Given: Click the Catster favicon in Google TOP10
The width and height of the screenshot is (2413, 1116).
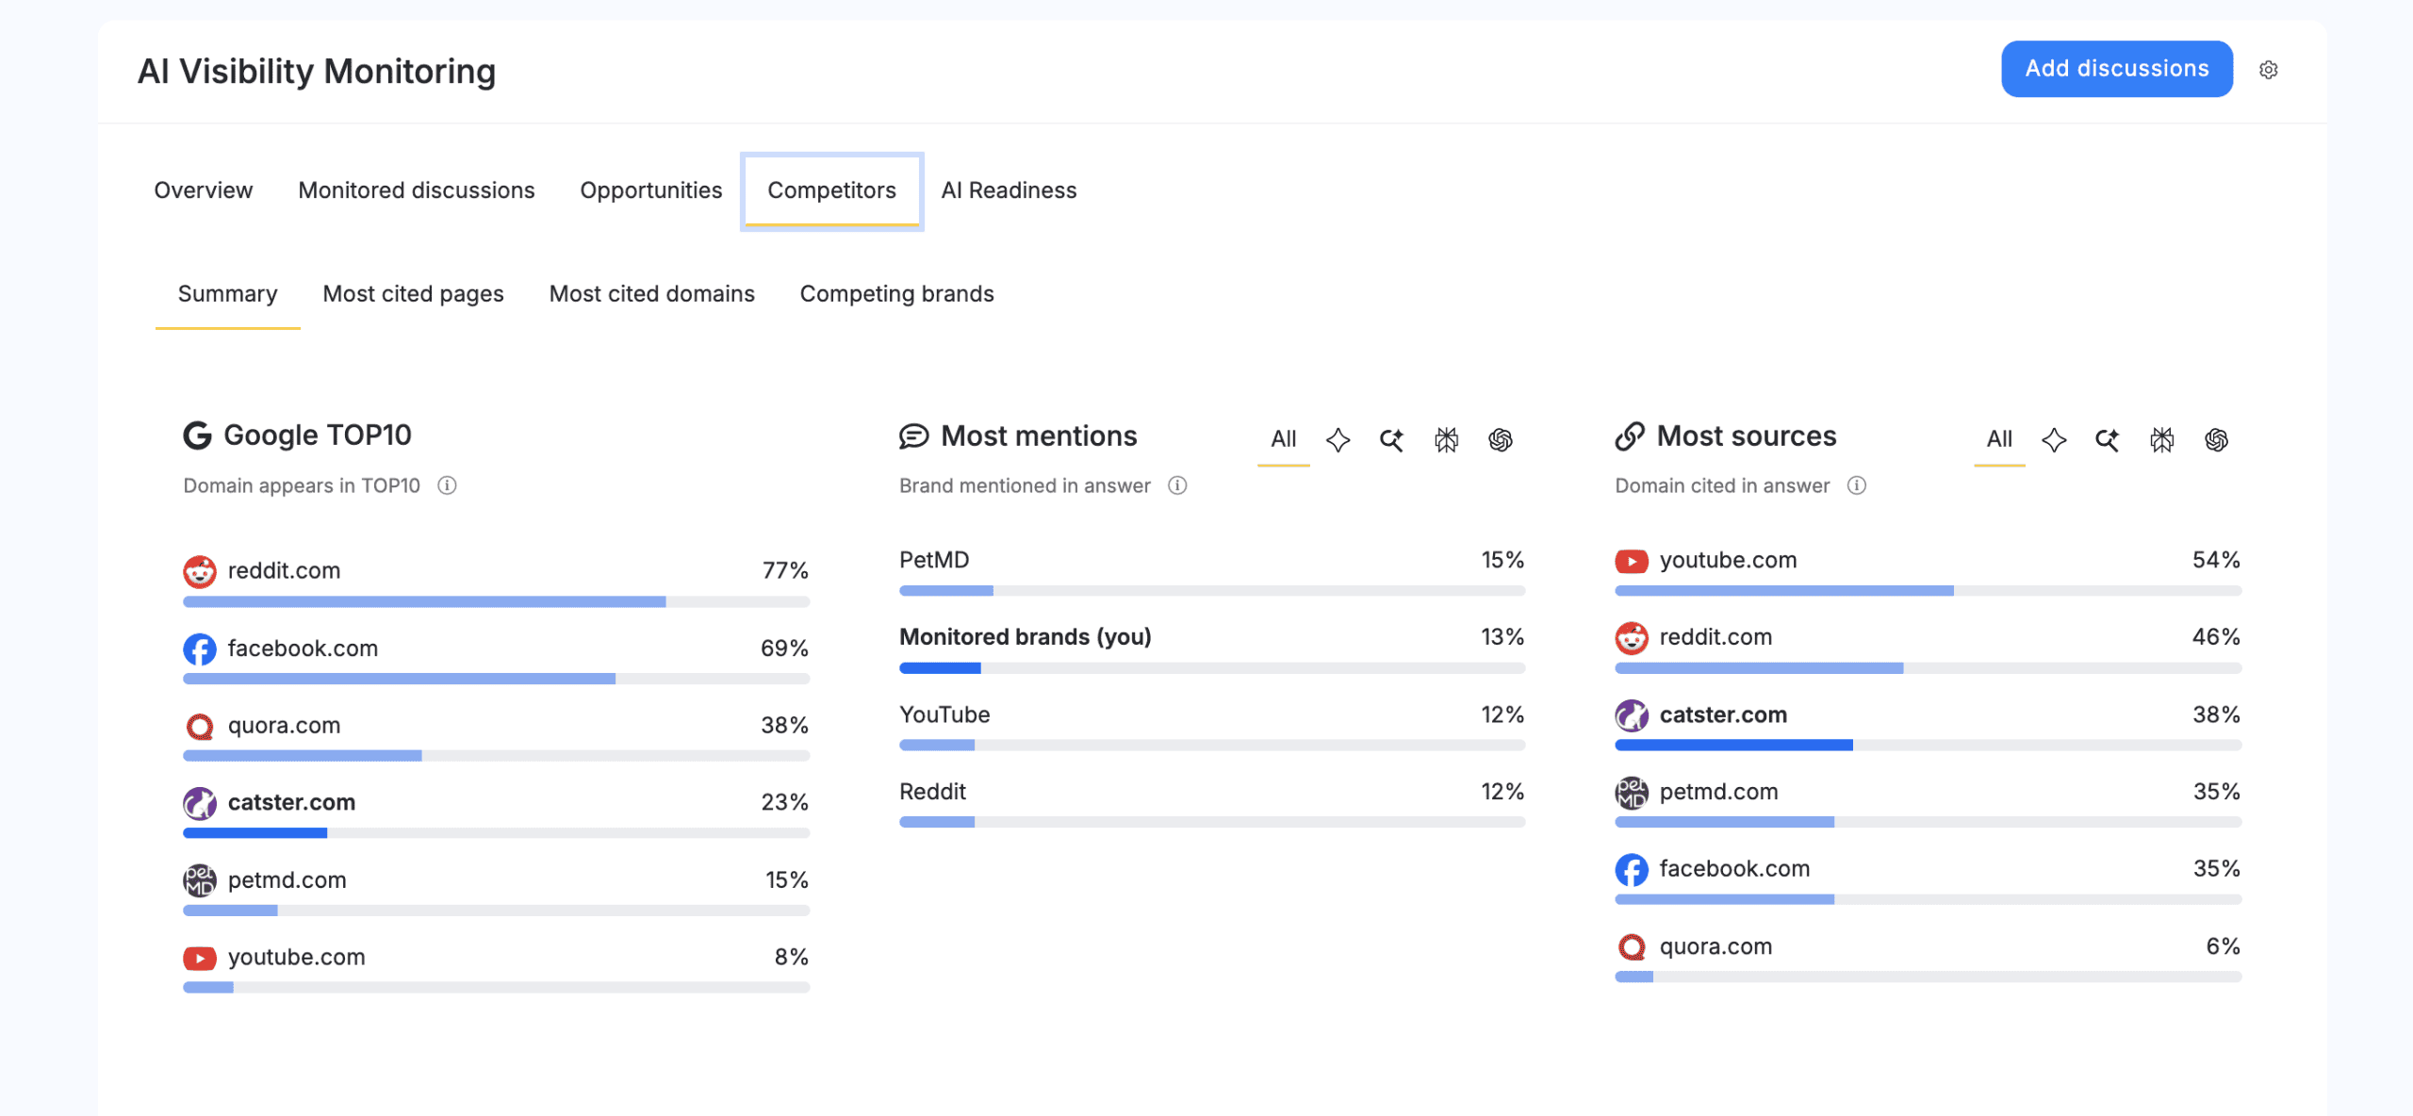Looking at the screenshot, I should 200,803.
